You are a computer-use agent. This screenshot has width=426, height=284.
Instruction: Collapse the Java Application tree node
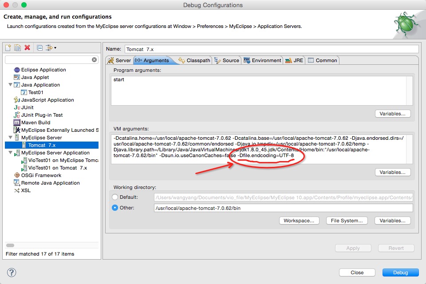point(10,85)
